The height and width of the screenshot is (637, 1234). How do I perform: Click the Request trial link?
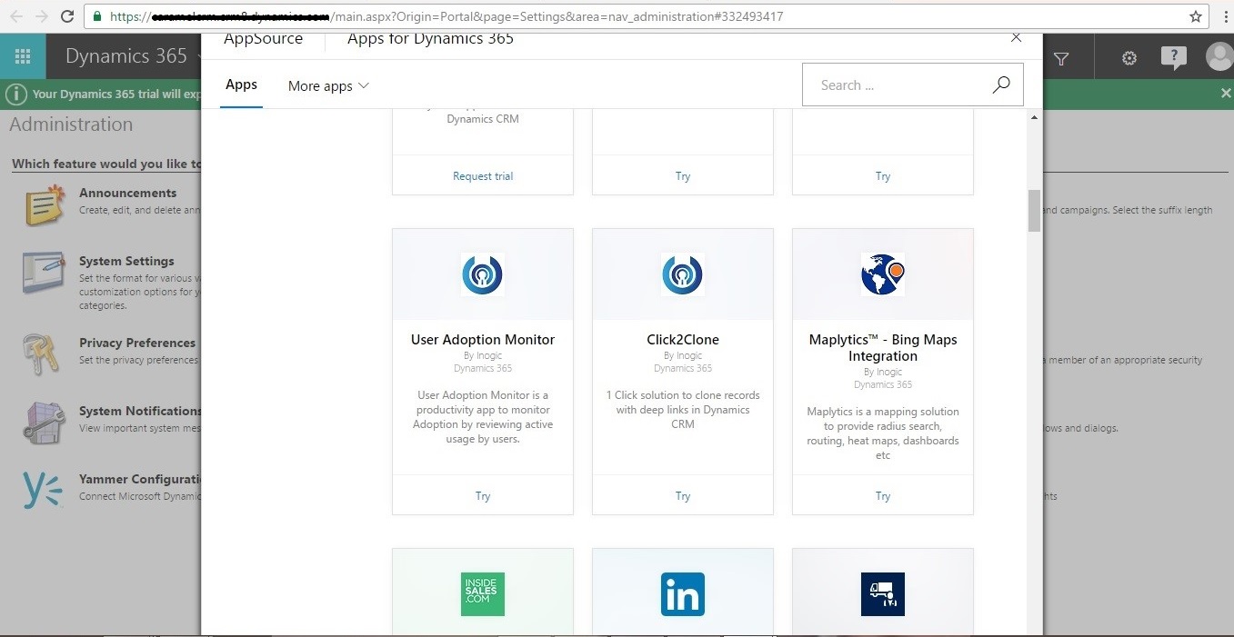pos(482,176)
